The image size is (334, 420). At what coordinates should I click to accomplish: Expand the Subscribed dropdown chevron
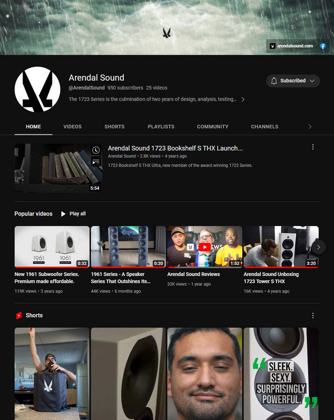(312, 81)
